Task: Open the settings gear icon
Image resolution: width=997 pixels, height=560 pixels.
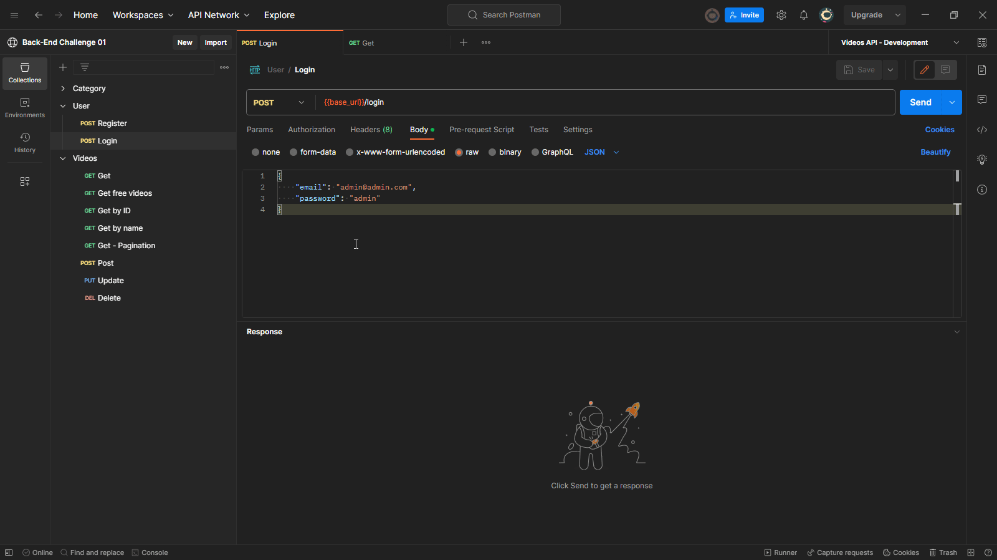Action: pyautogui.click(x=781, y=15)
